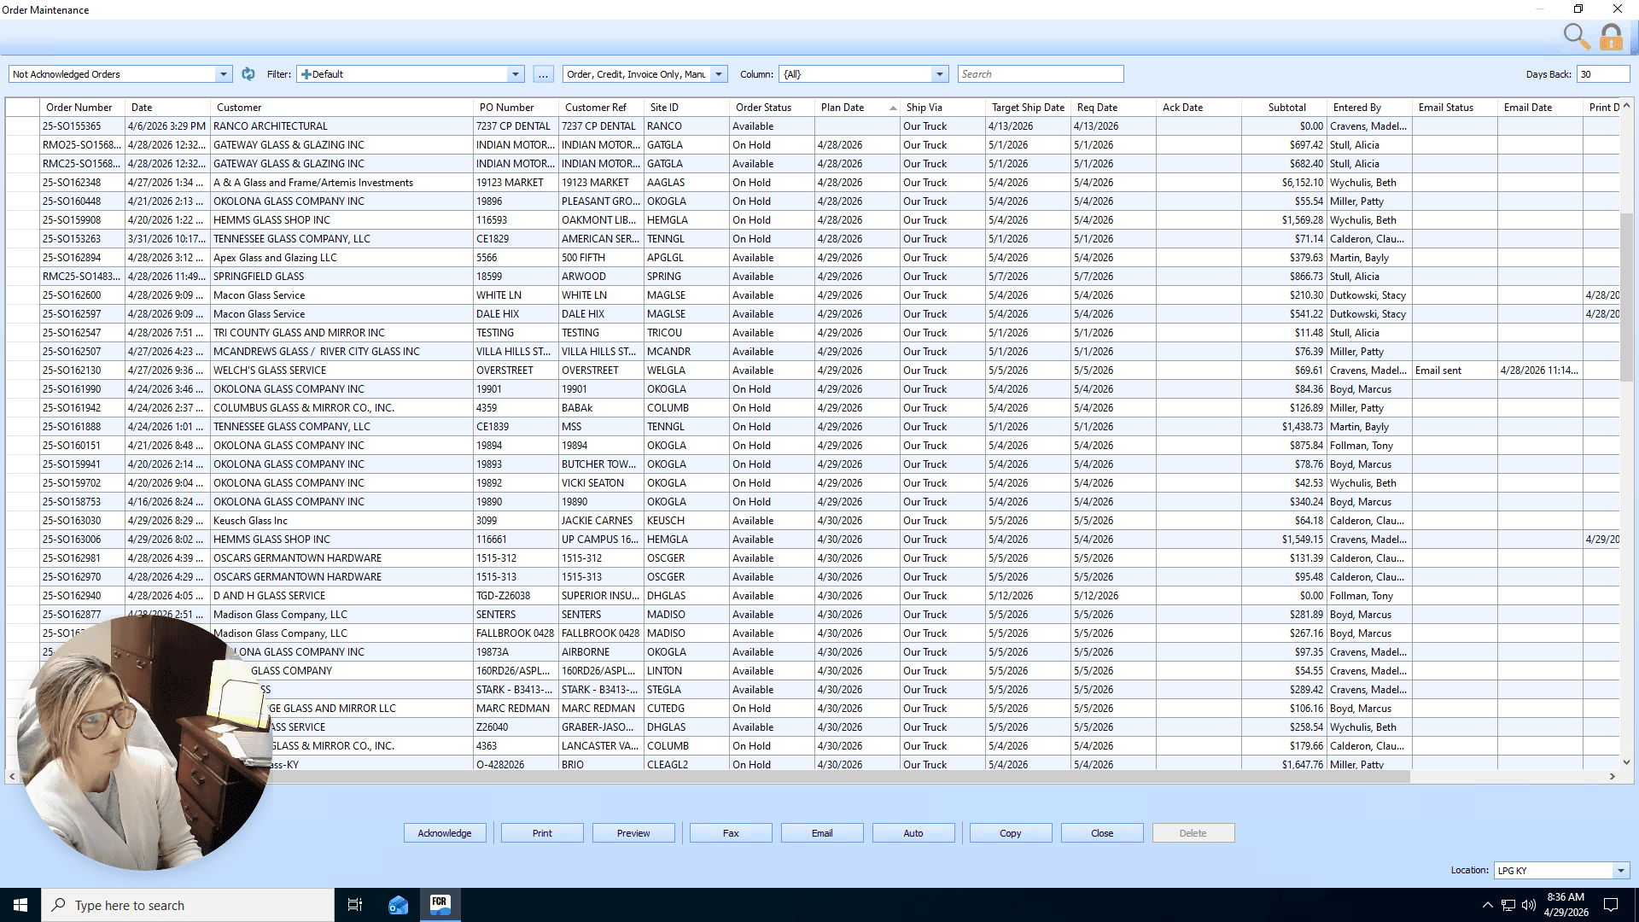This screenshot has width=1639, height=922.
Task: Click the horizontal scrollbar right arrow
Action: 1613,777
